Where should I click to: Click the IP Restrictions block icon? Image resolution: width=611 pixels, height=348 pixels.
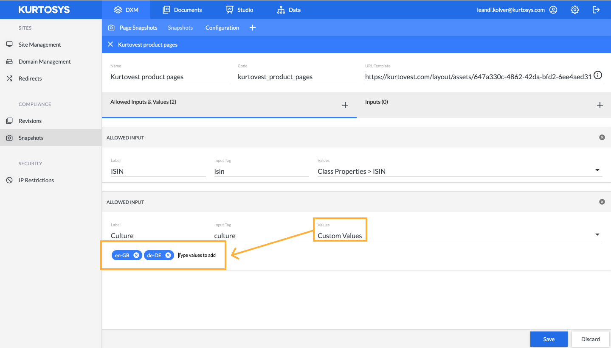pyautogui.click(x=9, y=180)
